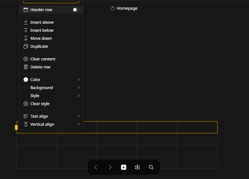The height and width of the screenshot is (179, 249).
Task: Expand the Color submenu arrow
Action: pos(79,80)
